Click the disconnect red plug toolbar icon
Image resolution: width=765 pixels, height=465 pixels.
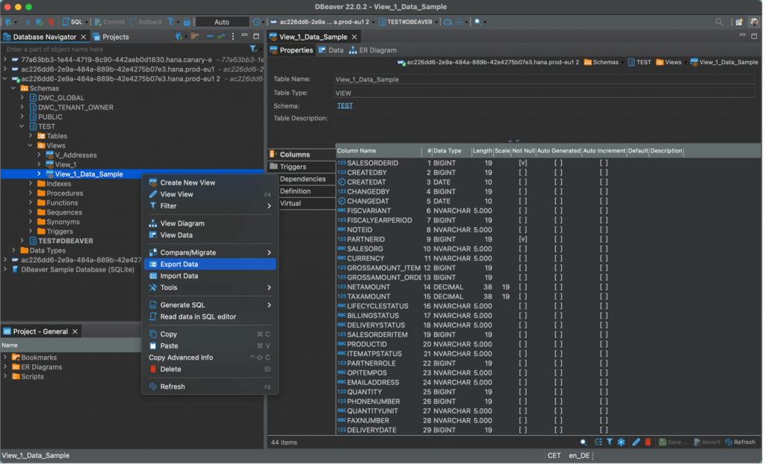(x=51, y=22)
